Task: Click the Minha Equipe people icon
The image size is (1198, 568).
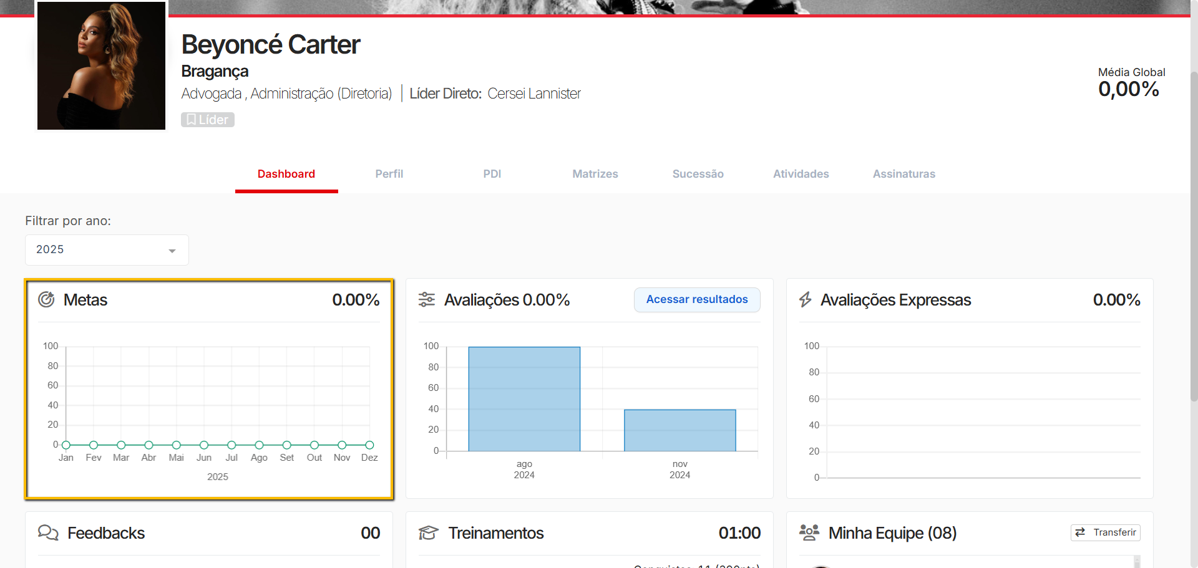Action: click(x=809, y=532)
